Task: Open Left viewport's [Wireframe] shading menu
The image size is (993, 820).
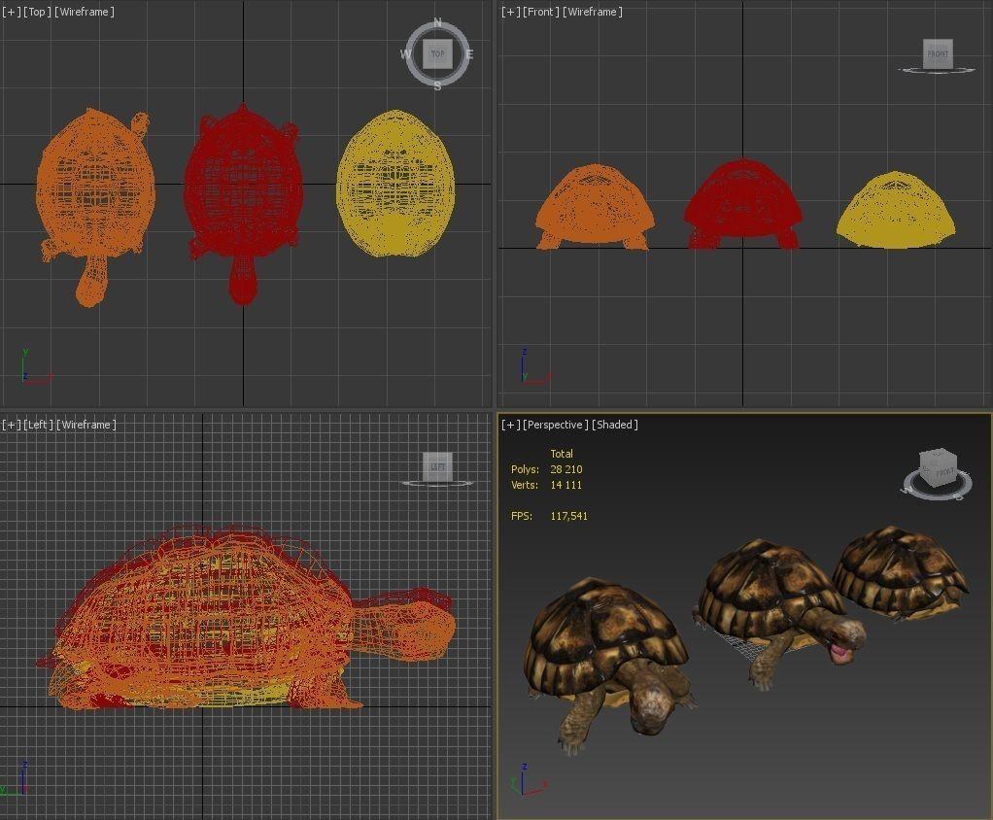Action: click(x=86, y=425)
